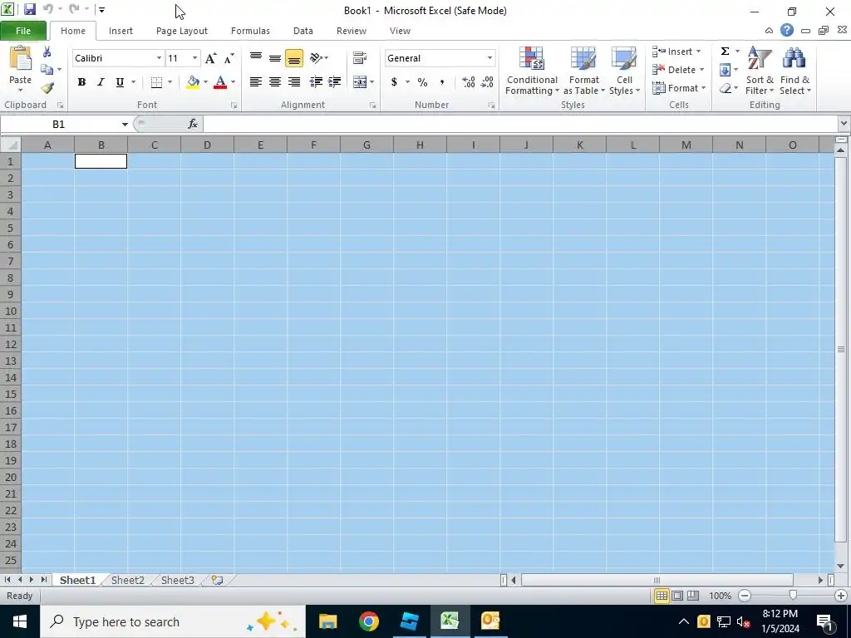Click the Copy icon
The image size is (851, 638).
47,70
